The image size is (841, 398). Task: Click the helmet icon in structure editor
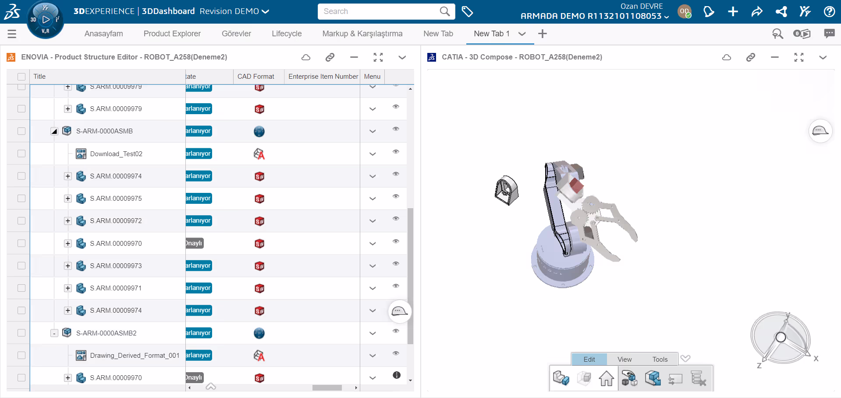click(400, 311)
